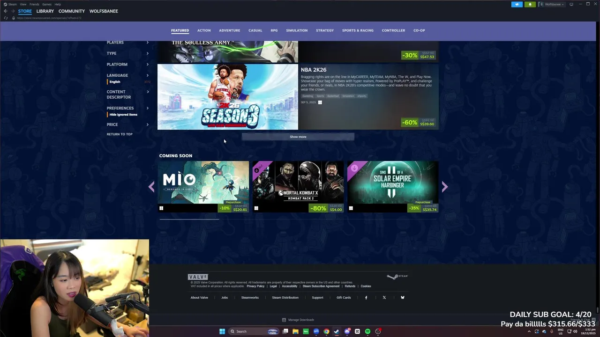
Task: Open the Gift Cards footer link
Action: pos(344,298)
